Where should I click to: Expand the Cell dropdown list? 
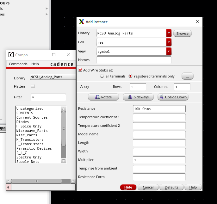169,42
